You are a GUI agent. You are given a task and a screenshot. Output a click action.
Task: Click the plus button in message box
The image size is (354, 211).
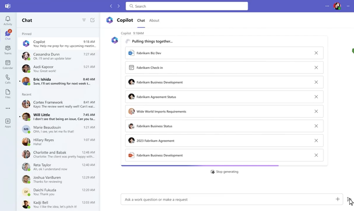[337, 199]
